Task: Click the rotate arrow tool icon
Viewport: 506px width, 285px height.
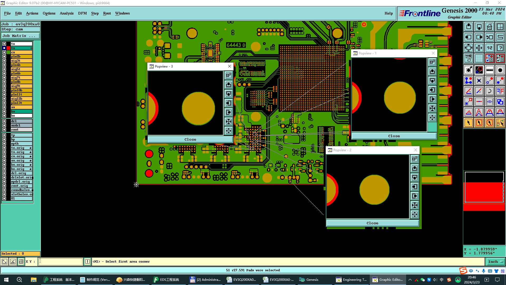Action: 489,91
